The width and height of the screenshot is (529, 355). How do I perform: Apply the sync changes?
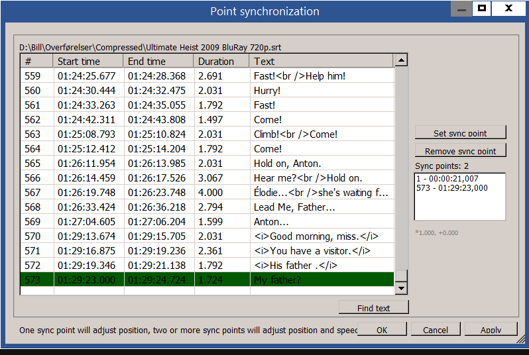pyautogui.click(x=491, y=329)
